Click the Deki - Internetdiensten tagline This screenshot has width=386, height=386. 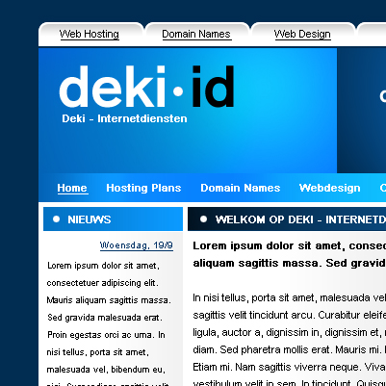[124, 118]
